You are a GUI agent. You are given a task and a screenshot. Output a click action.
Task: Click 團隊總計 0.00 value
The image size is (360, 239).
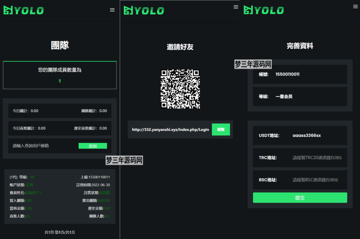94,111
